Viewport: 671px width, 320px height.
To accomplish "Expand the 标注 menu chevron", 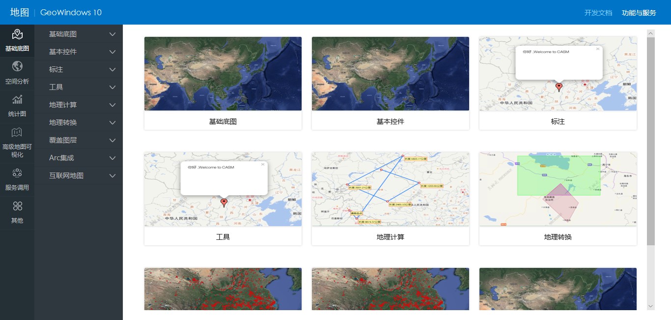I will pos(112,70).
